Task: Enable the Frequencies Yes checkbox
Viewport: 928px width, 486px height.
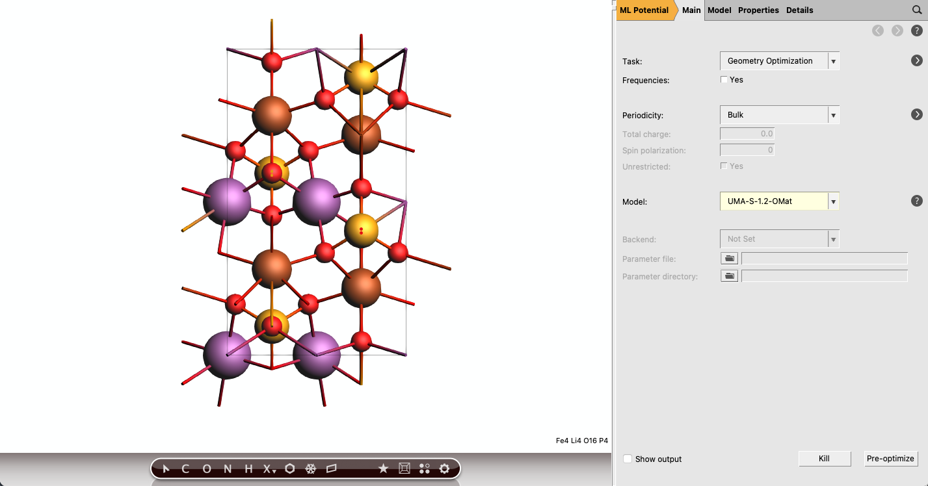Action: click(724, 80)
